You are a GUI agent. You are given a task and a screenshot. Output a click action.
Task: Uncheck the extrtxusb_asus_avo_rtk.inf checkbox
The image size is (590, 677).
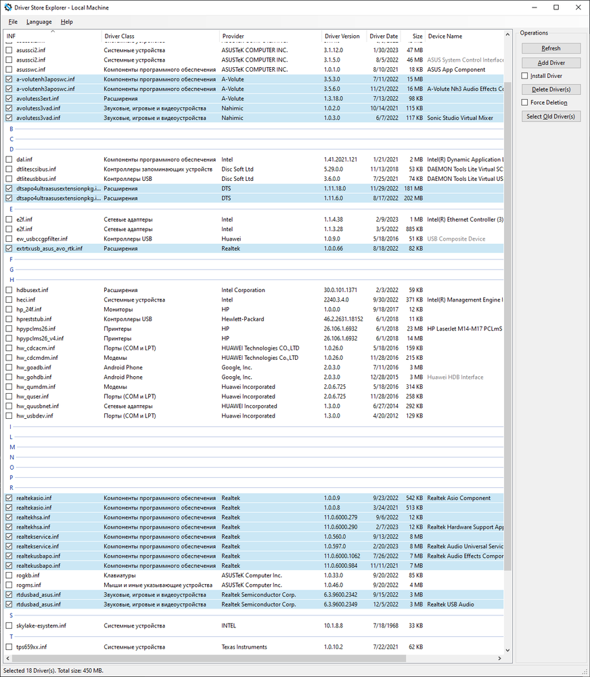coord(9,248)
